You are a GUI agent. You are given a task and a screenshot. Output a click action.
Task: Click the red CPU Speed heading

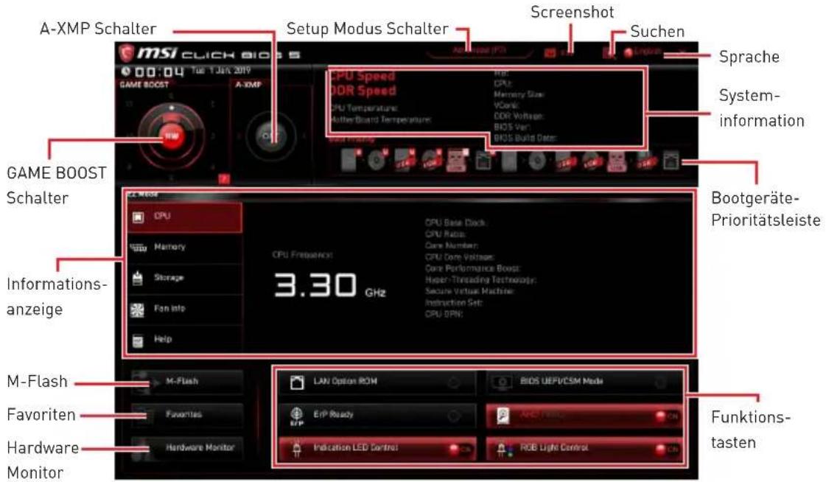pos(362,76)
